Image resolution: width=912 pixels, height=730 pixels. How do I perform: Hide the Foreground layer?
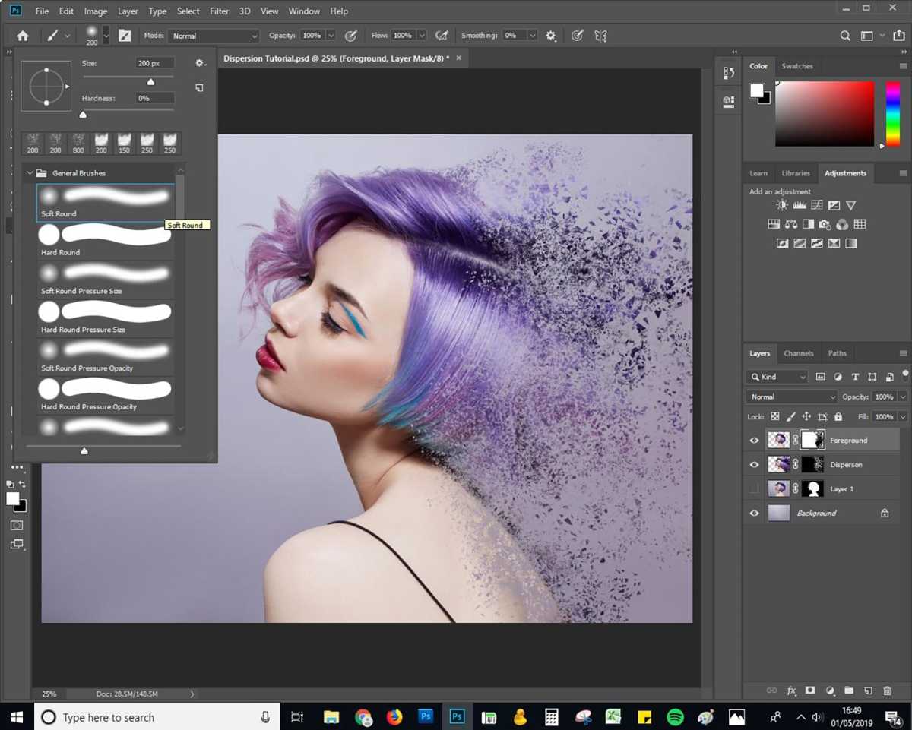[x=754, y=440]
